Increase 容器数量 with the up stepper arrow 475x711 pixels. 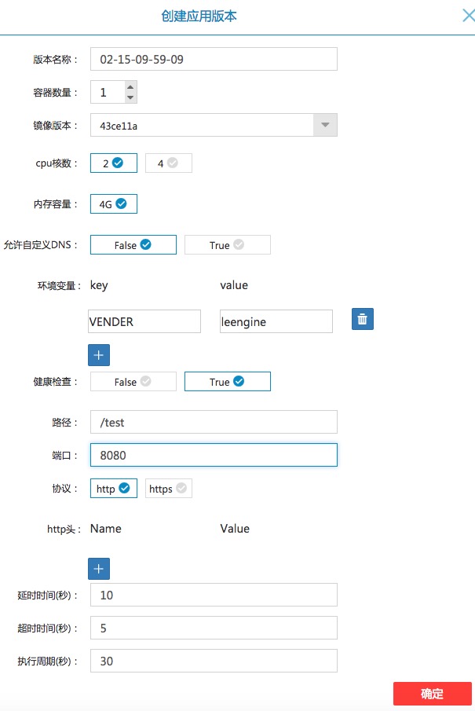click(x=132, y=87)
